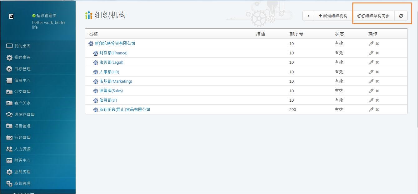Open 市场部(Marketing) link
The height and width of the screenshot is (194, 418).
116,81
